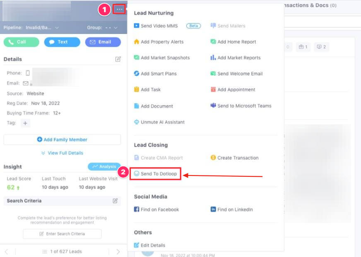Viewport: 361px width, 257px height.
Task: Click the edit icon beside Details
Action: [x=118, y=59]
